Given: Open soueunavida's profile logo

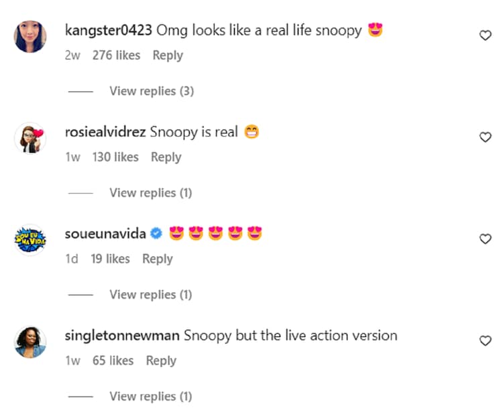Looking at the screenshot, I should [30, 240].
